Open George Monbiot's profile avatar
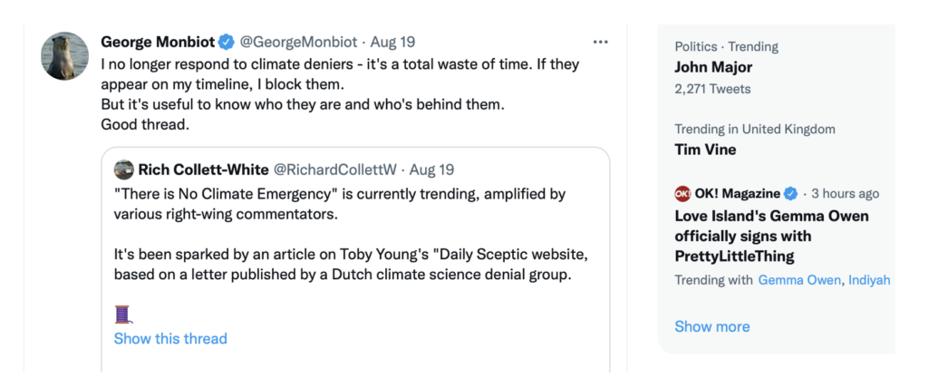The width and height of the screenshot is (928, 378). 65,55
